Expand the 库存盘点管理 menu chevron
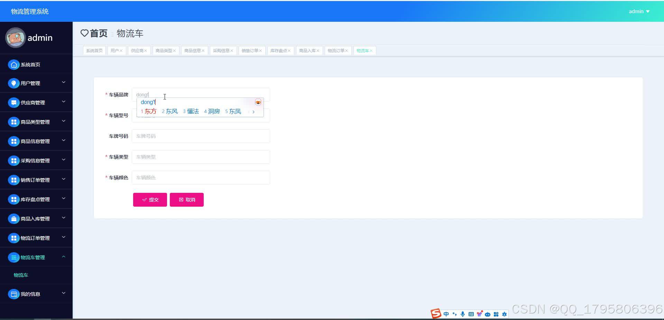This screenshot has width=664, height=320. (64, 198)
